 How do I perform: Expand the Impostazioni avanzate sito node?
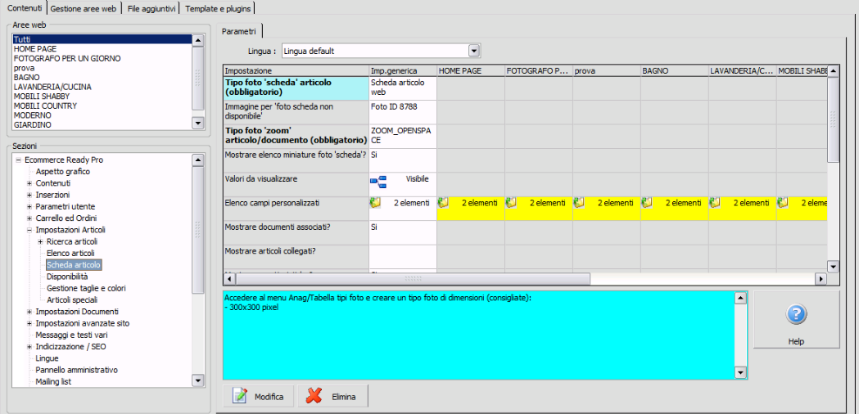29,323
